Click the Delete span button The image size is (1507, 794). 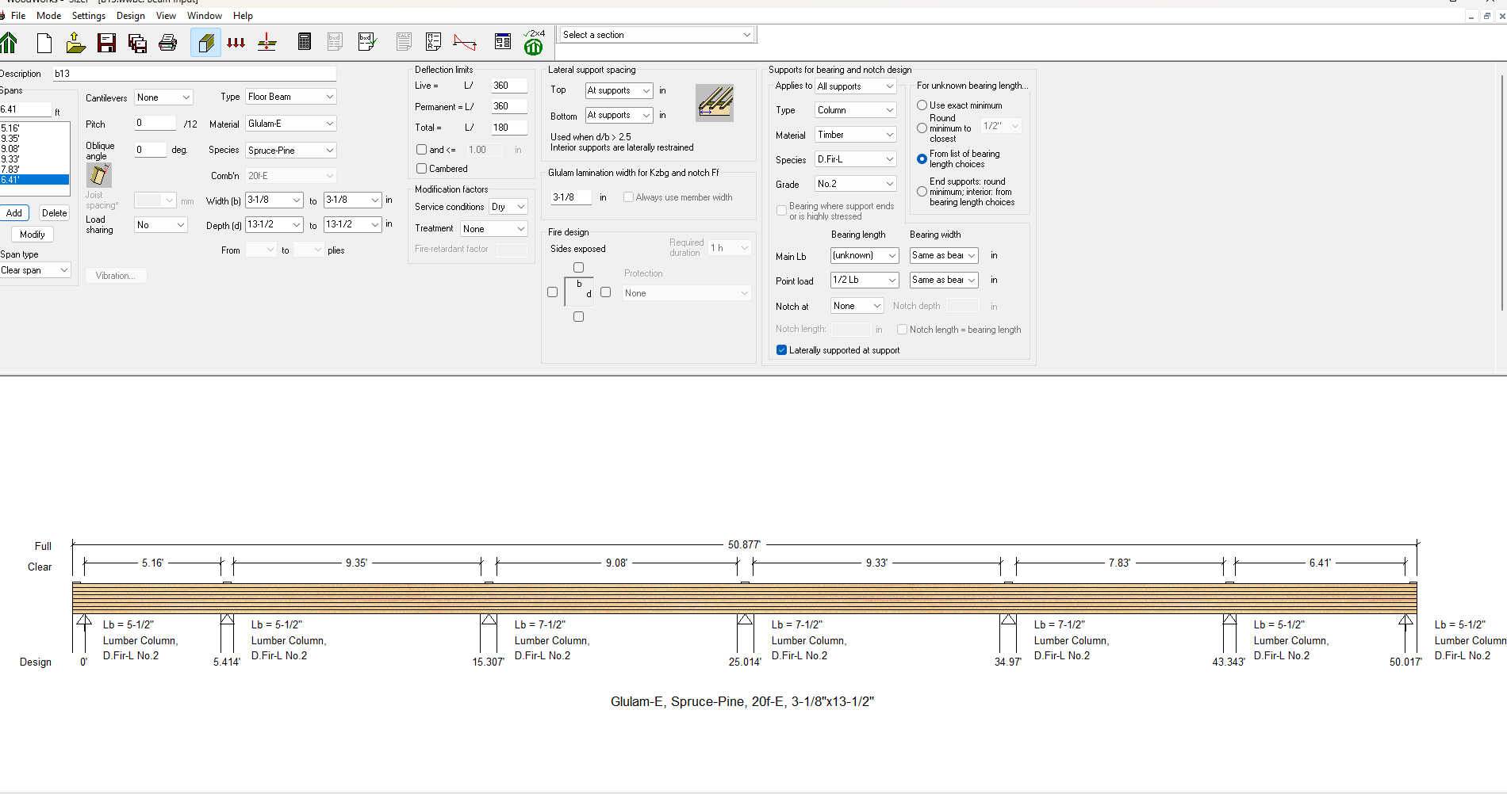[54, 213]
